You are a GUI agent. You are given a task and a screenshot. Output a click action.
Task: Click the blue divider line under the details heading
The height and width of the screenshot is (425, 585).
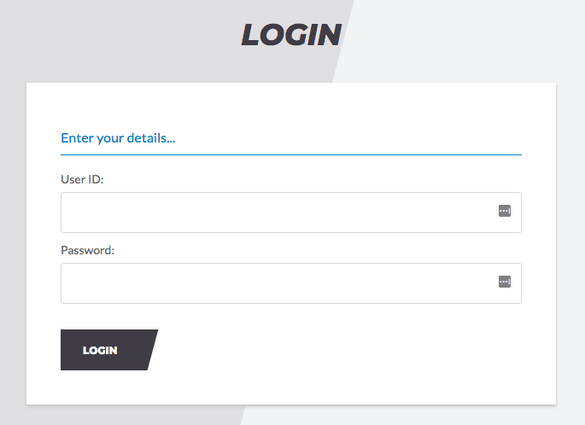click(x=291, y=154)
